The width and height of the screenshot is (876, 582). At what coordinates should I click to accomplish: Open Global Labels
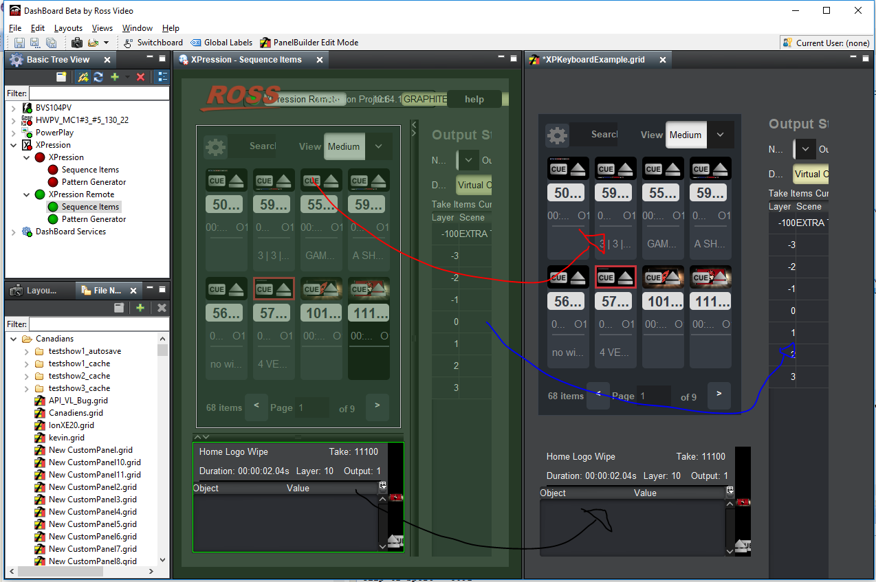click(x=221, y=43)
